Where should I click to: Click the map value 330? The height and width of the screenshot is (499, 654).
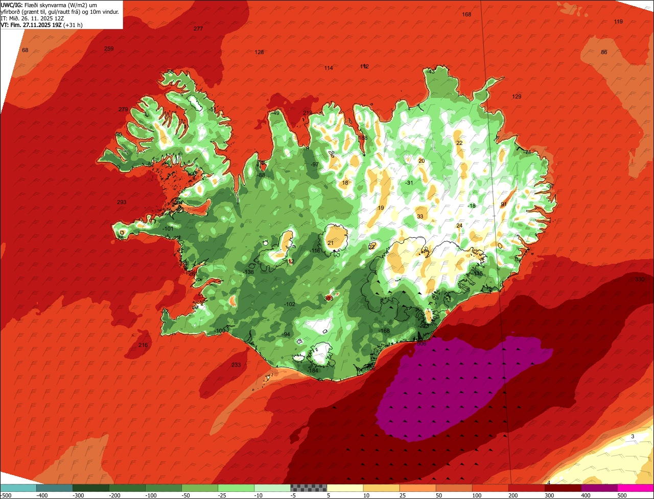coord(640,279)
